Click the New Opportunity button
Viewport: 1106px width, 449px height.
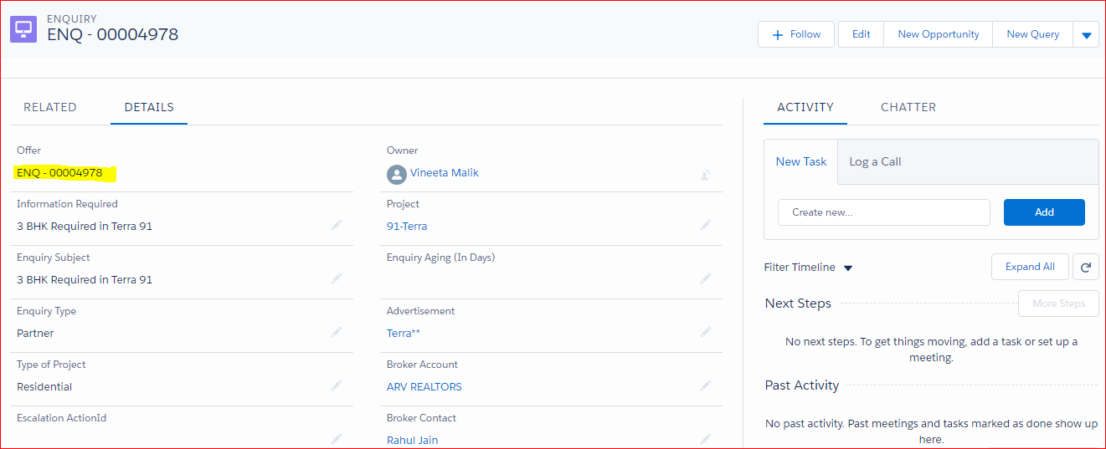(x=938, y=34)
